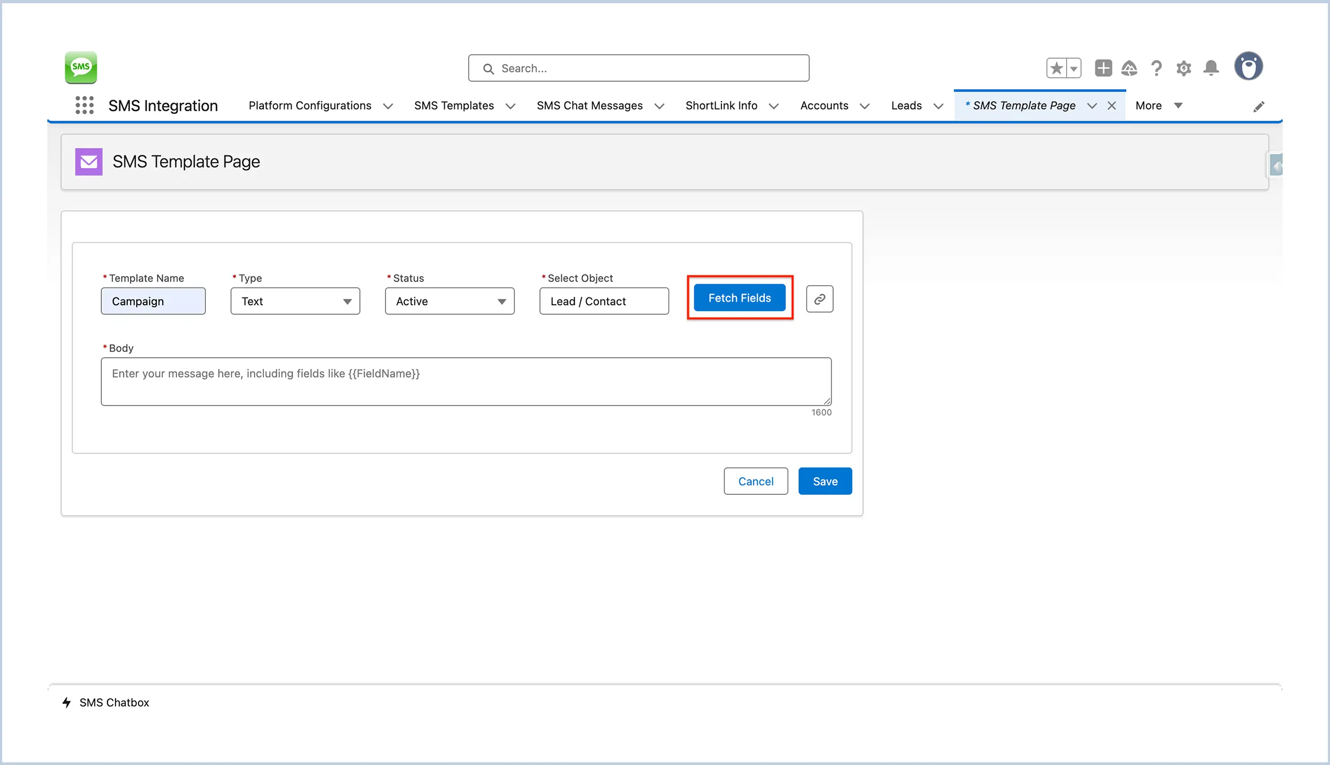The image size is (1330, 765).
Task: Click the Trailhead guidance icon
Action: click(1129, 68)
